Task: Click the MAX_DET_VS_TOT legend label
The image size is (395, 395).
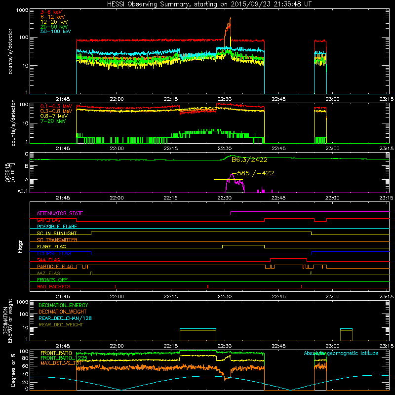Action: coord(61,363)
